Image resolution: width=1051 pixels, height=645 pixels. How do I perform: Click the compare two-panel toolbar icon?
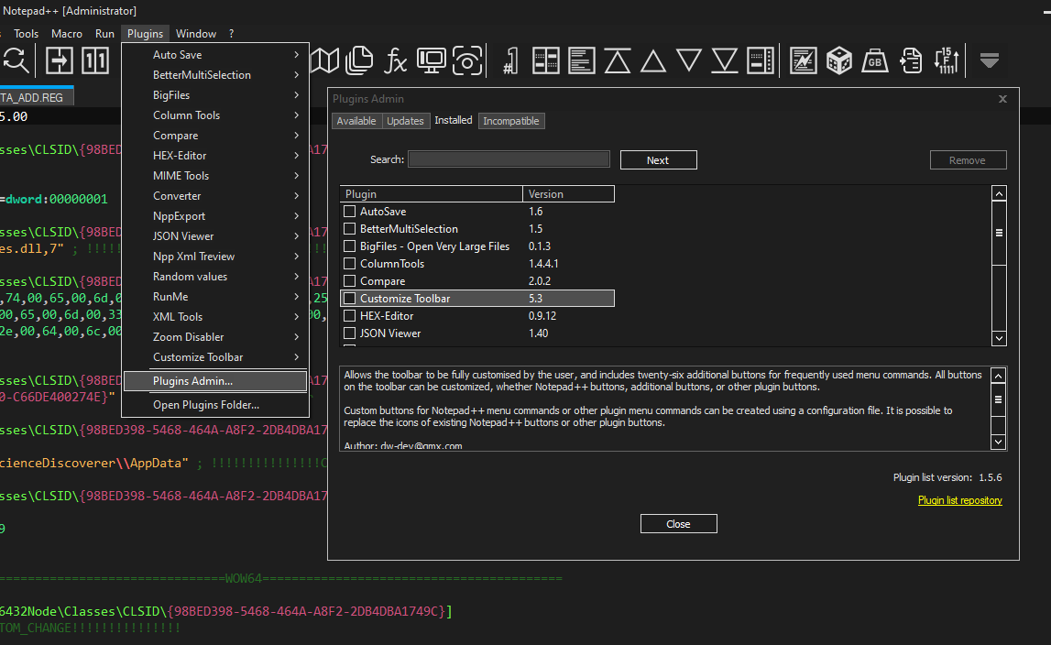point(545,60)
